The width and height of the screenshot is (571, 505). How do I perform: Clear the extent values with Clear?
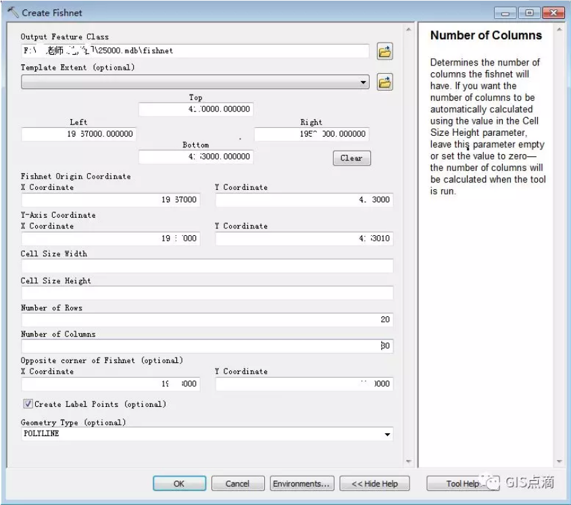click(352, 158)
